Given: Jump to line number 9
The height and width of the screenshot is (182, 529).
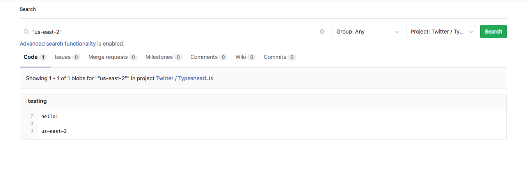Looking at the screenshot, I should [x=32, y=131].
